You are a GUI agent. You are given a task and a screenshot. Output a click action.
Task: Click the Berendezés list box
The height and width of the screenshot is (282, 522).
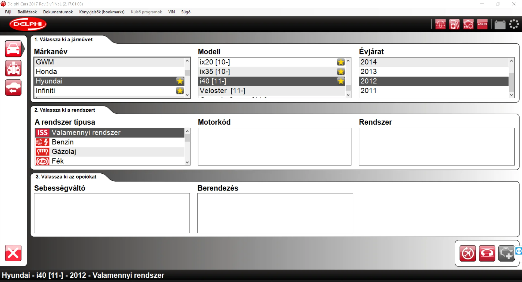[x=275, y=213]
